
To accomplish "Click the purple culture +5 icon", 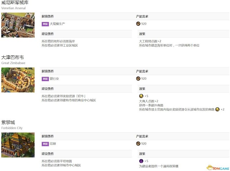I will tap(141, 161).
